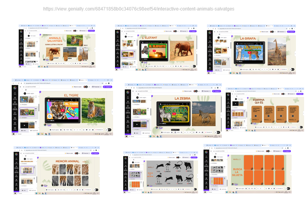
Task: Switch to Lista tab in El Tigre editor
Action: (x=23, y=130)
